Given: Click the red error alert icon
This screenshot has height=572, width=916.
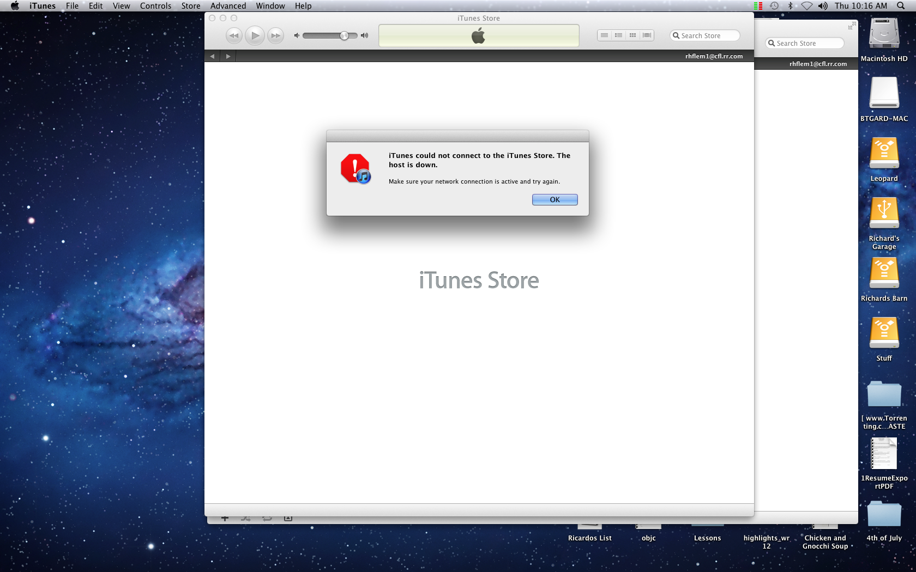Looking at the screenshot, I should point(355,169).
